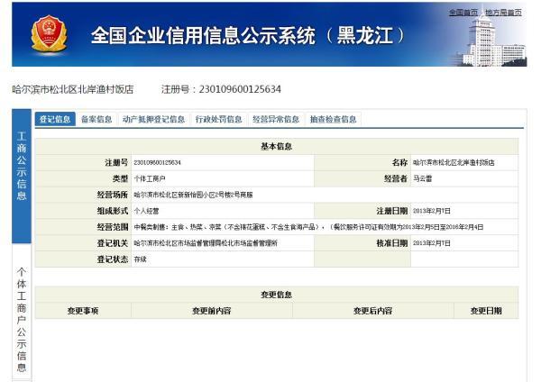Click the 名称 value in the table
Image resolution: width=541 pixels, height=382 pixels.
point(454,162)
